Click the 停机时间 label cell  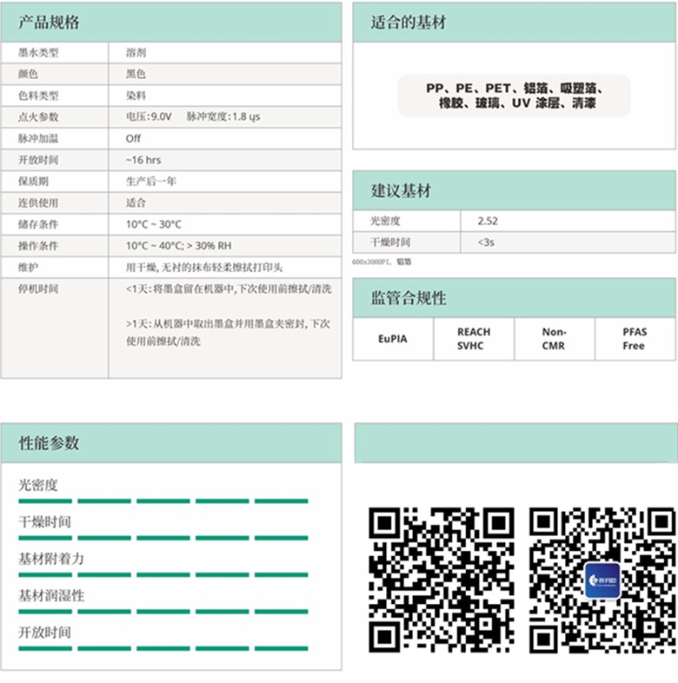tap(55, 328)
